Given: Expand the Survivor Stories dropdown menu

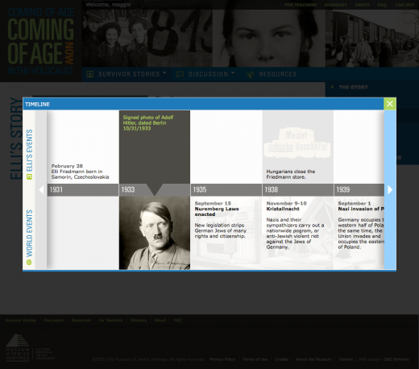Looking at the screenshot, I should pos(164,73).
